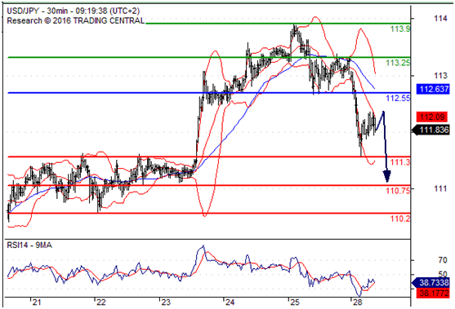455x309 pixels.
Task: Select the 113.9 resistance level label
Action: click(400, 29)
